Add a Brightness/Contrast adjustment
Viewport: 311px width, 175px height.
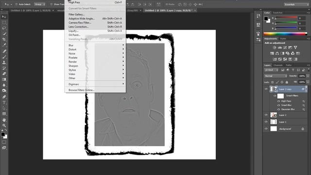[x=275, y=48]
